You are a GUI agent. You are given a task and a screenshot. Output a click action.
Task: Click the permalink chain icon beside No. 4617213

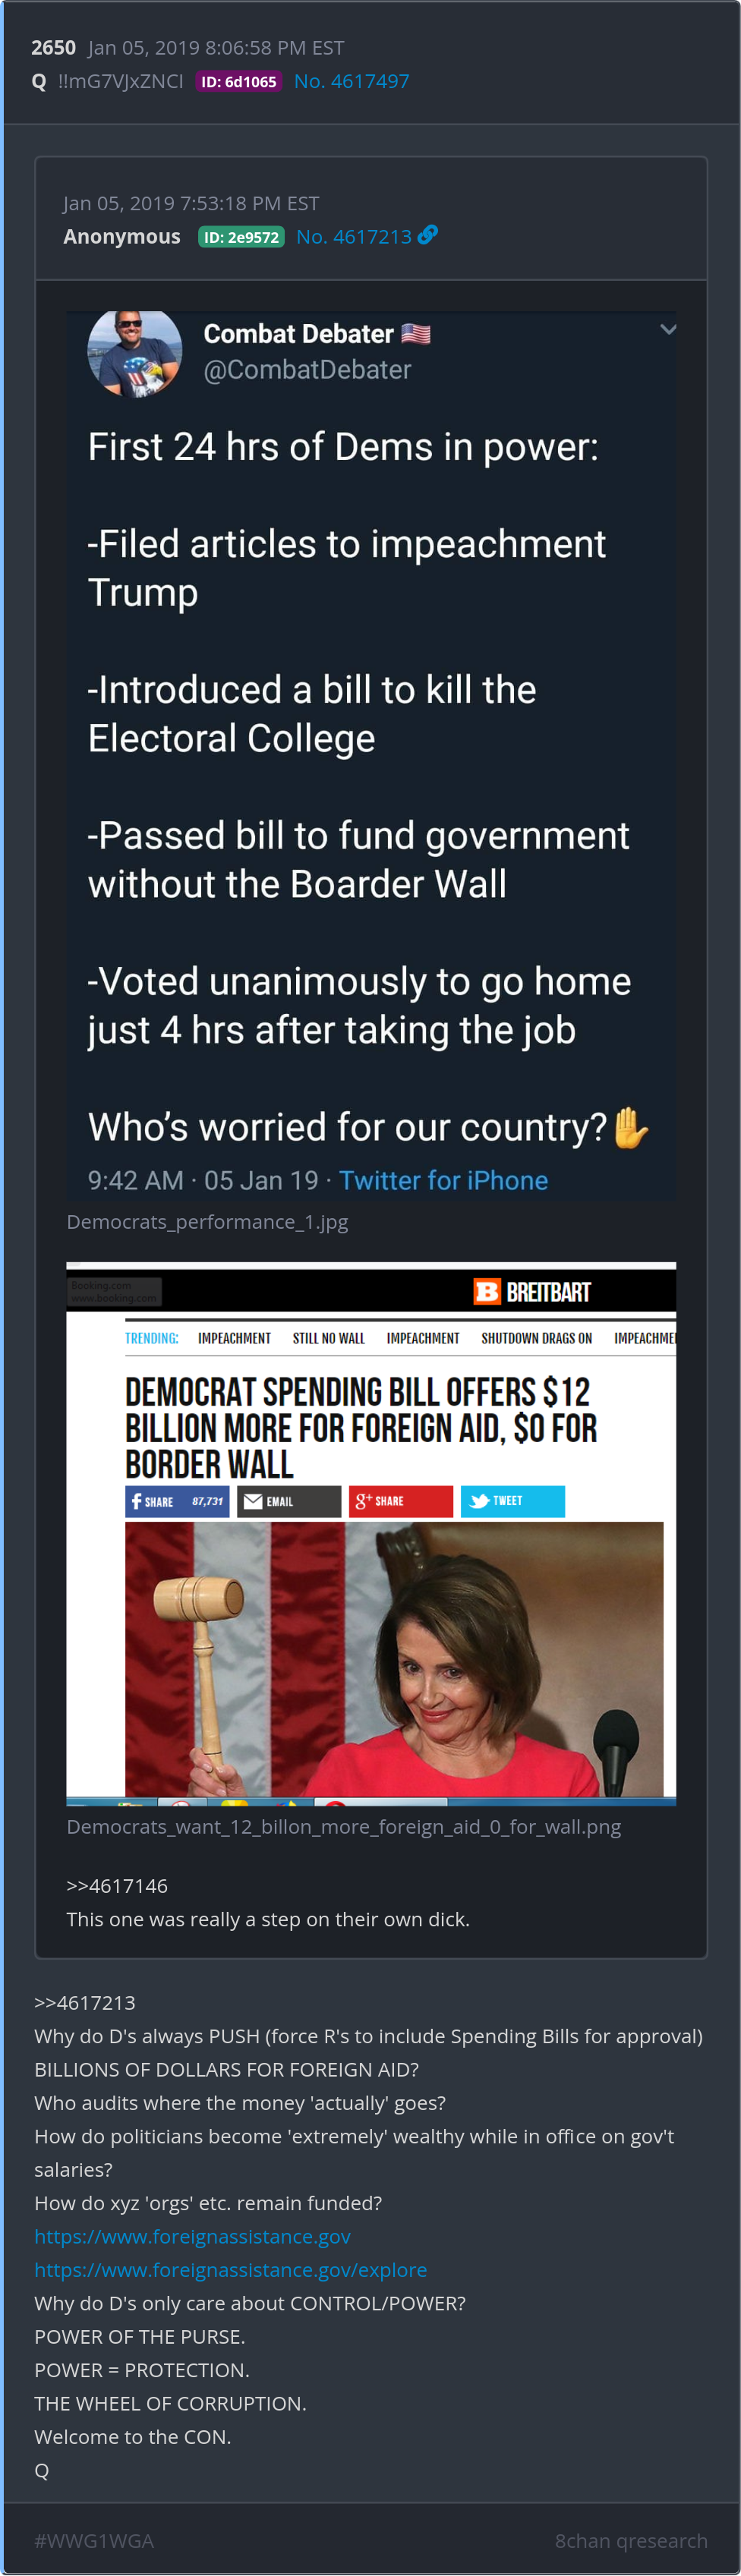[428, 235]
